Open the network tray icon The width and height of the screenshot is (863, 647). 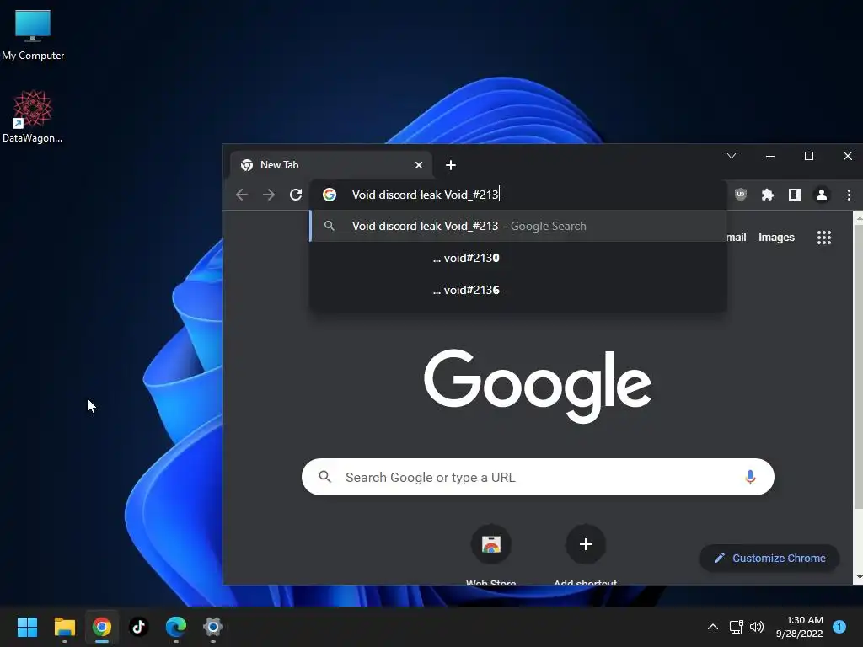[x=736, y=627]
